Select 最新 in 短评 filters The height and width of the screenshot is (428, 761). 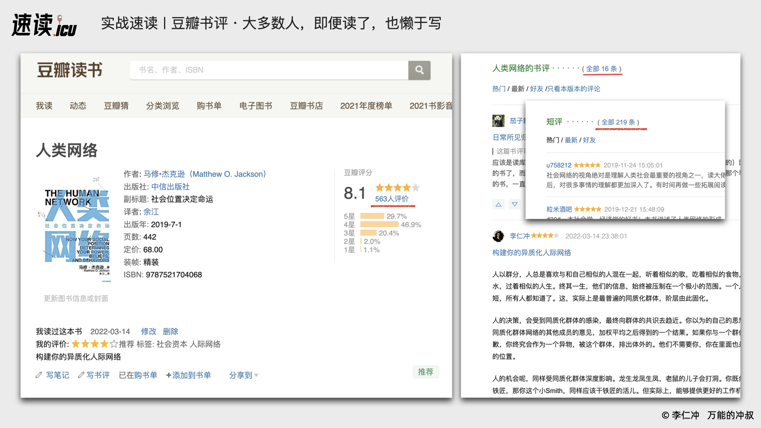click(x=571, y=140)
